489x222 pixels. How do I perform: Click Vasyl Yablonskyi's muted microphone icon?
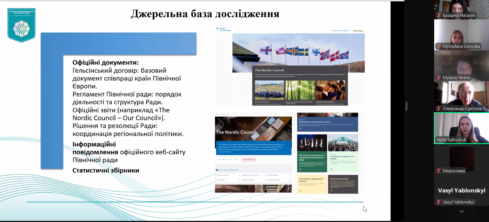(x=438, y=202)
